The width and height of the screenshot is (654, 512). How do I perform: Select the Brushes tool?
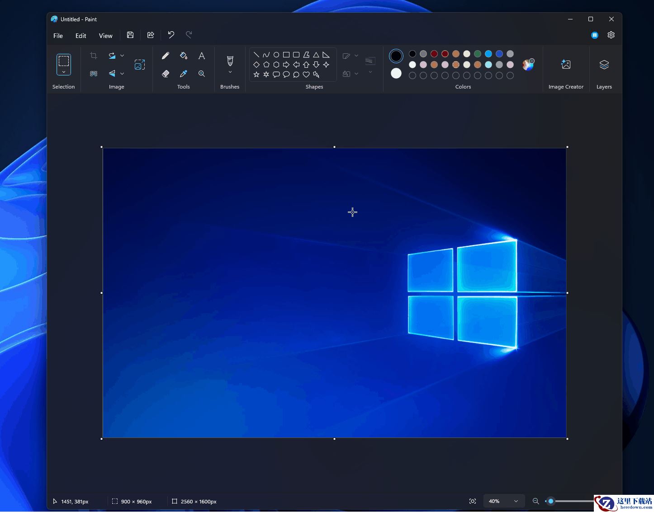(x=230, y=61)
